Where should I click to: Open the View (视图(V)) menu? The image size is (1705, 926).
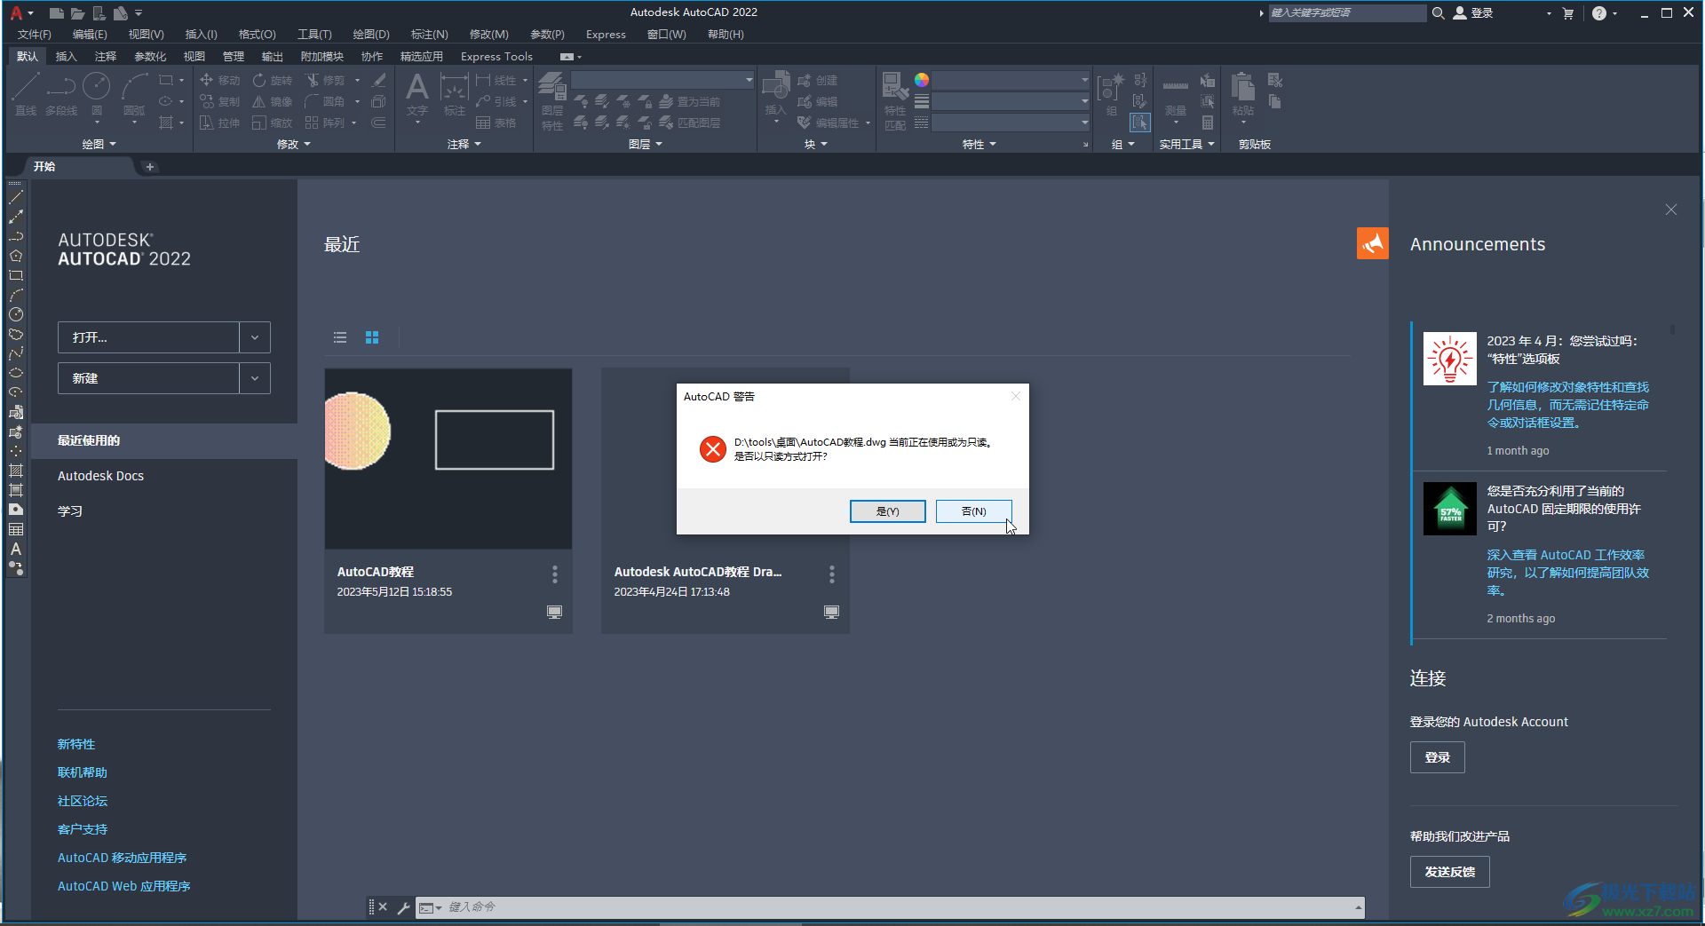(x=146, y=35)
